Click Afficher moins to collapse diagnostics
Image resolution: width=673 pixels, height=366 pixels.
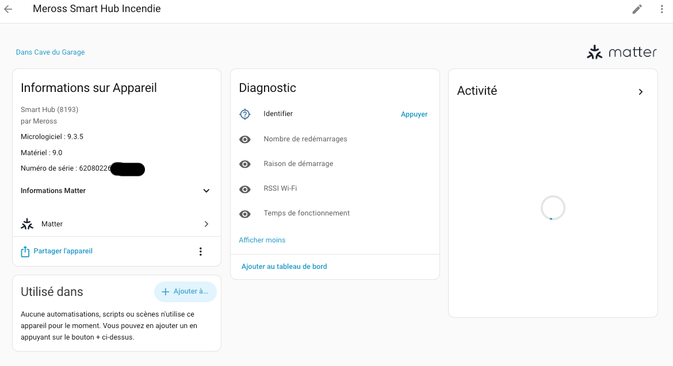pos(262,240)
